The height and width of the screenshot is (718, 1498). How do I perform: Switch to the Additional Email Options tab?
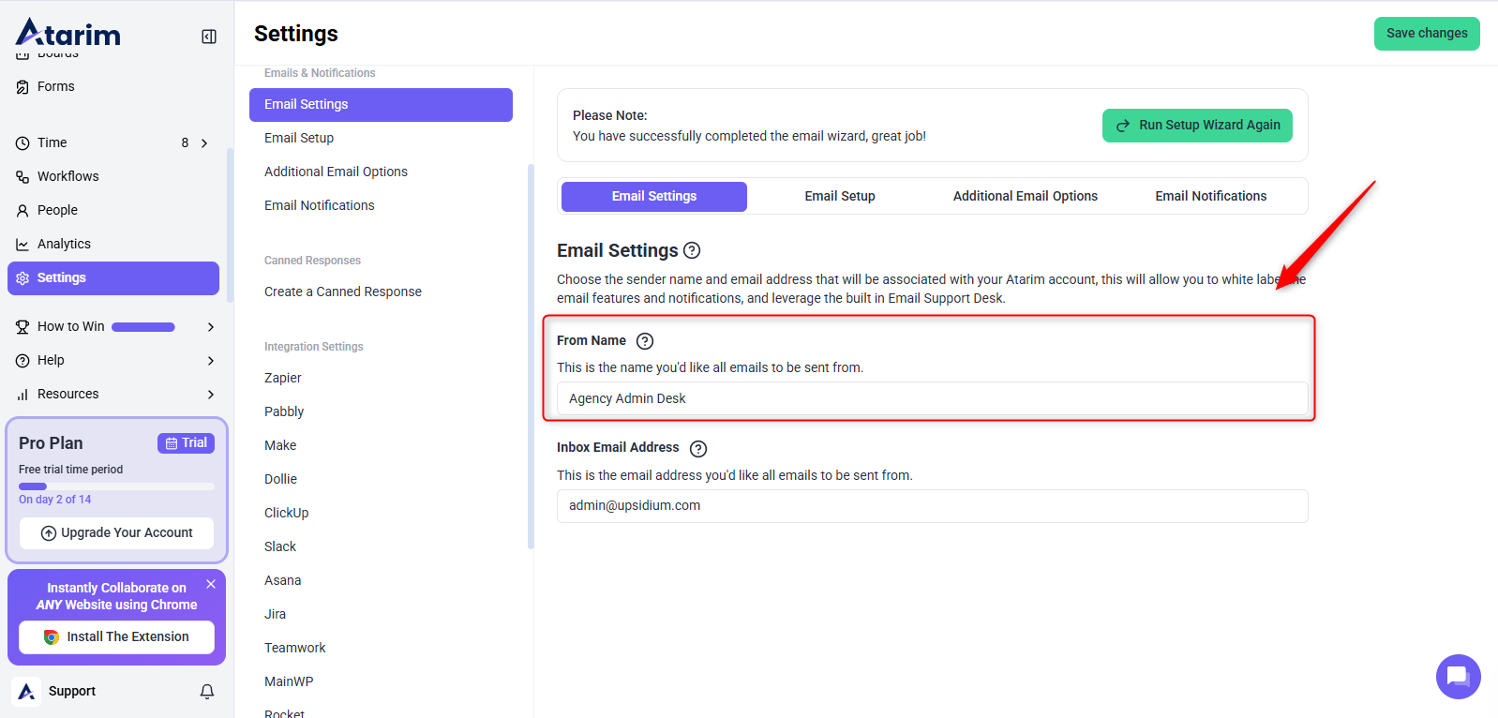point(1025,197)
